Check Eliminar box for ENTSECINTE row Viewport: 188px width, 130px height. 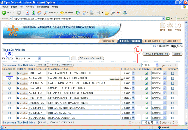click(172, 108)
